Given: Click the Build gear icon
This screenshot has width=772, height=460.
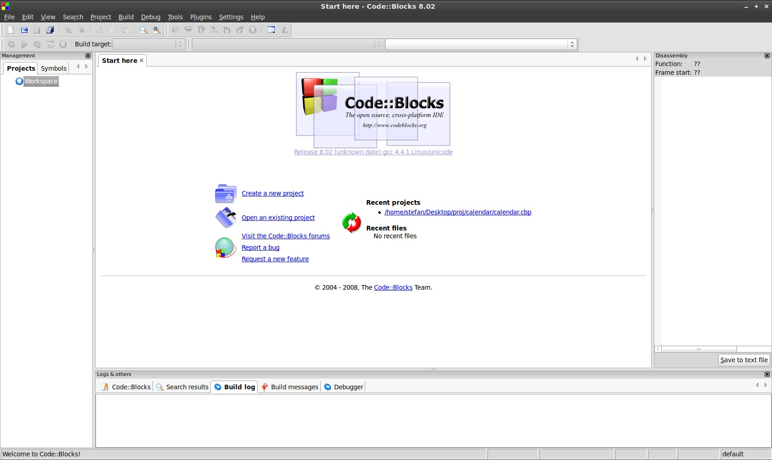Looking at the screenshot, I should coord(11,45).
